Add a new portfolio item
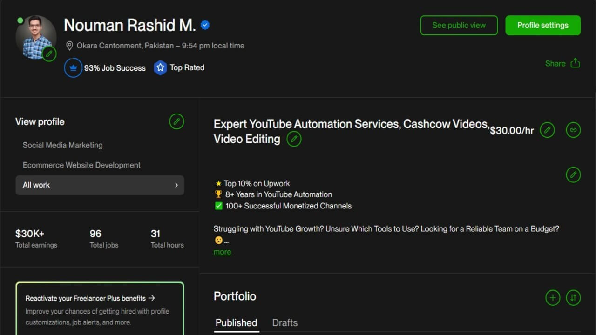This screenshot has width=596, height=335. pyautogui.click(x=553, y=297)
